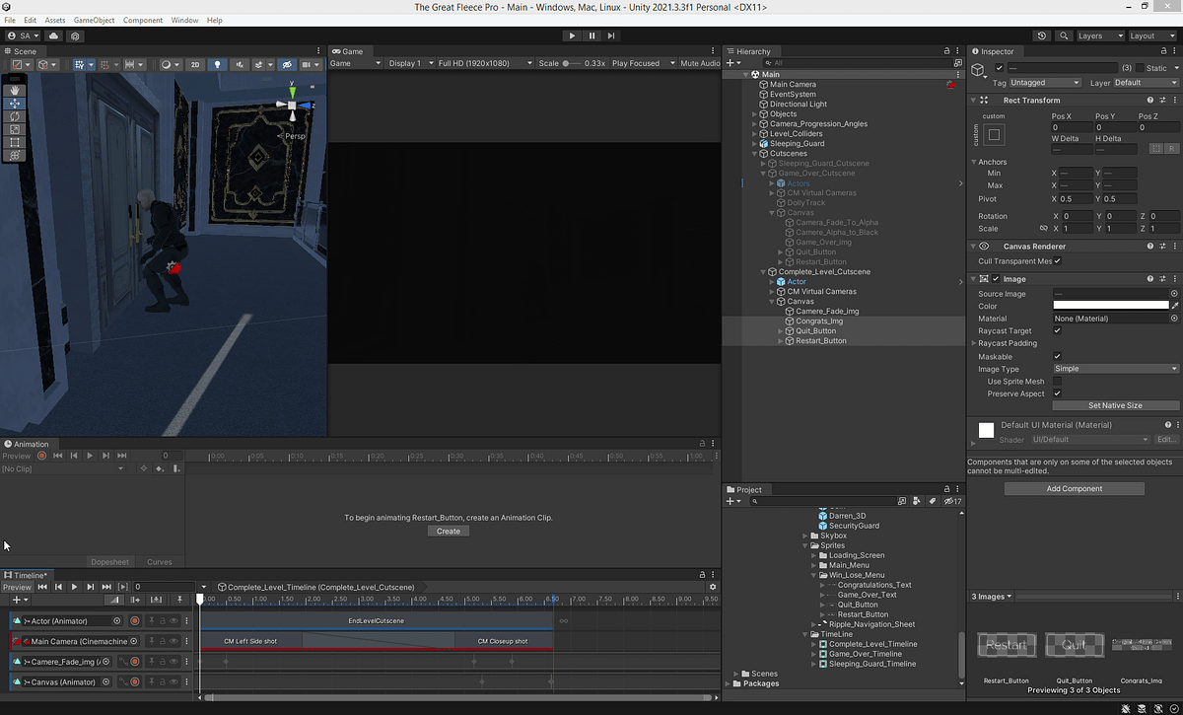Toggle the Raycast Target checkbox
Screen dimensions: 1183x715
tap(1056, 330)
